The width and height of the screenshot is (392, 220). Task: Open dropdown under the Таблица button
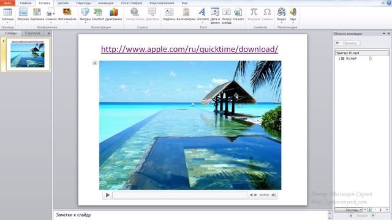[7, 23]
